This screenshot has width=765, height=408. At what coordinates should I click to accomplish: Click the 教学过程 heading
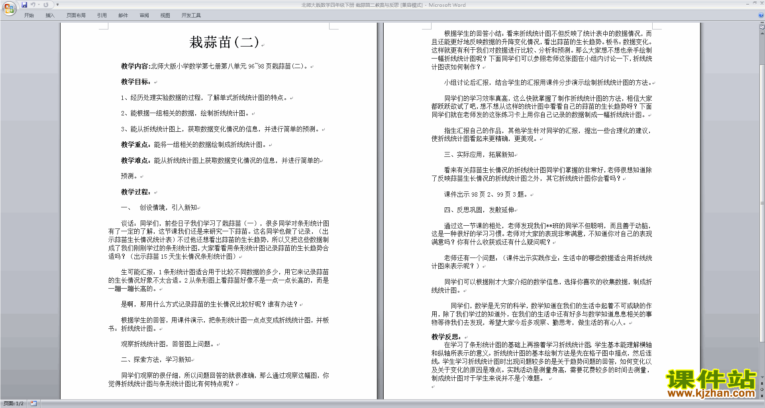coord(136,192)
